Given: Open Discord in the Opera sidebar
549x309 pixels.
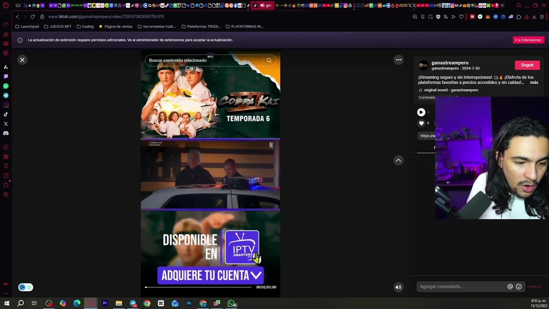Looking at the screenshot, I should tap(6, 133).
